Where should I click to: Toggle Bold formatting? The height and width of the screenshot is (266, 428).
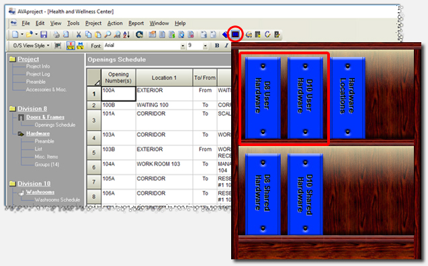point(217,46)
